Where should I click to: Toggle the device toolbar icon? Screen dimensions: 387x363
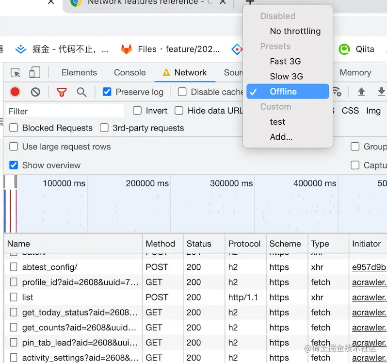35,72
